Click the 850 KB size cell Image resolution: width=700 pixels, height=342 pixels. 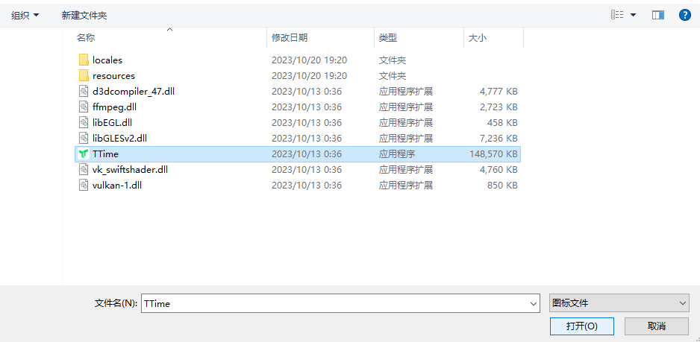[502, 185]
